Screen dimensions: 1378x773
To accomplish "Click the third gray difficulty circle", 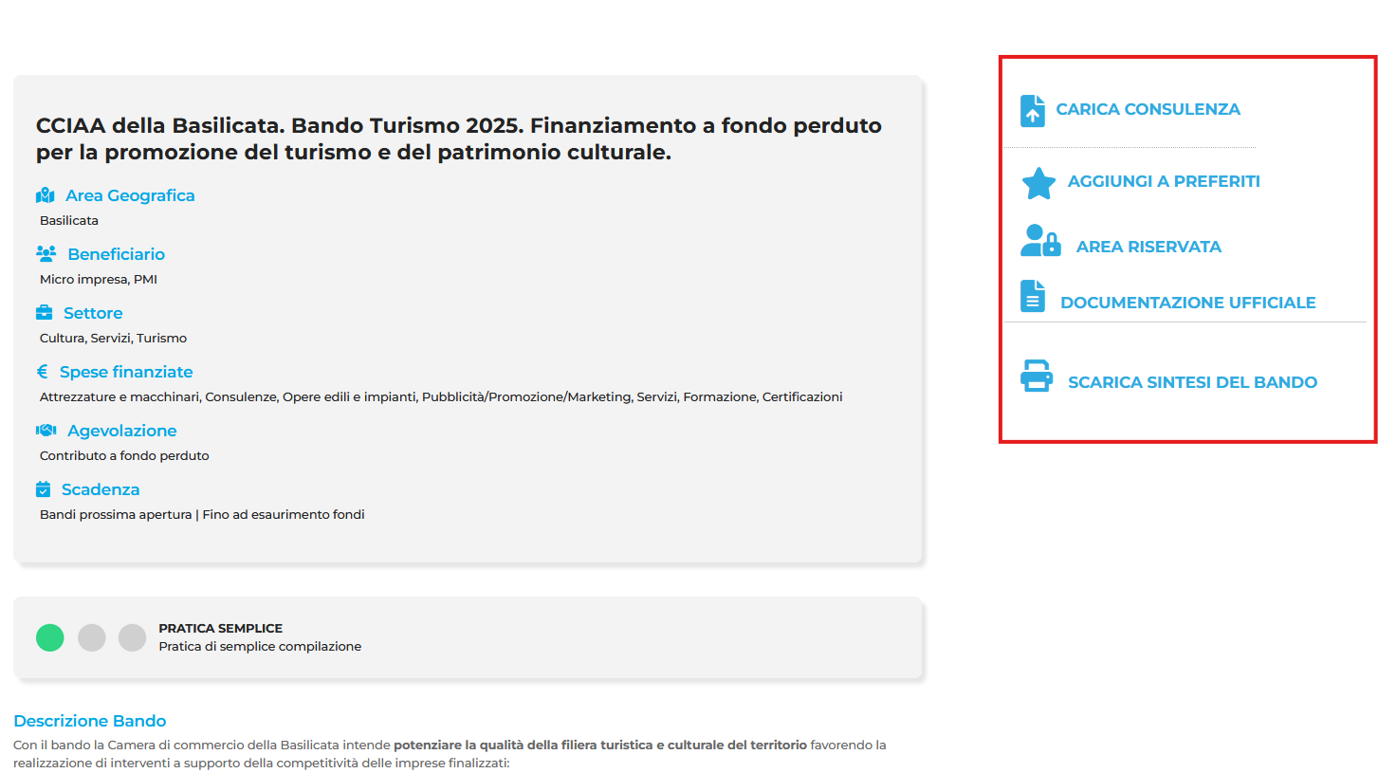I will [133, 637].
